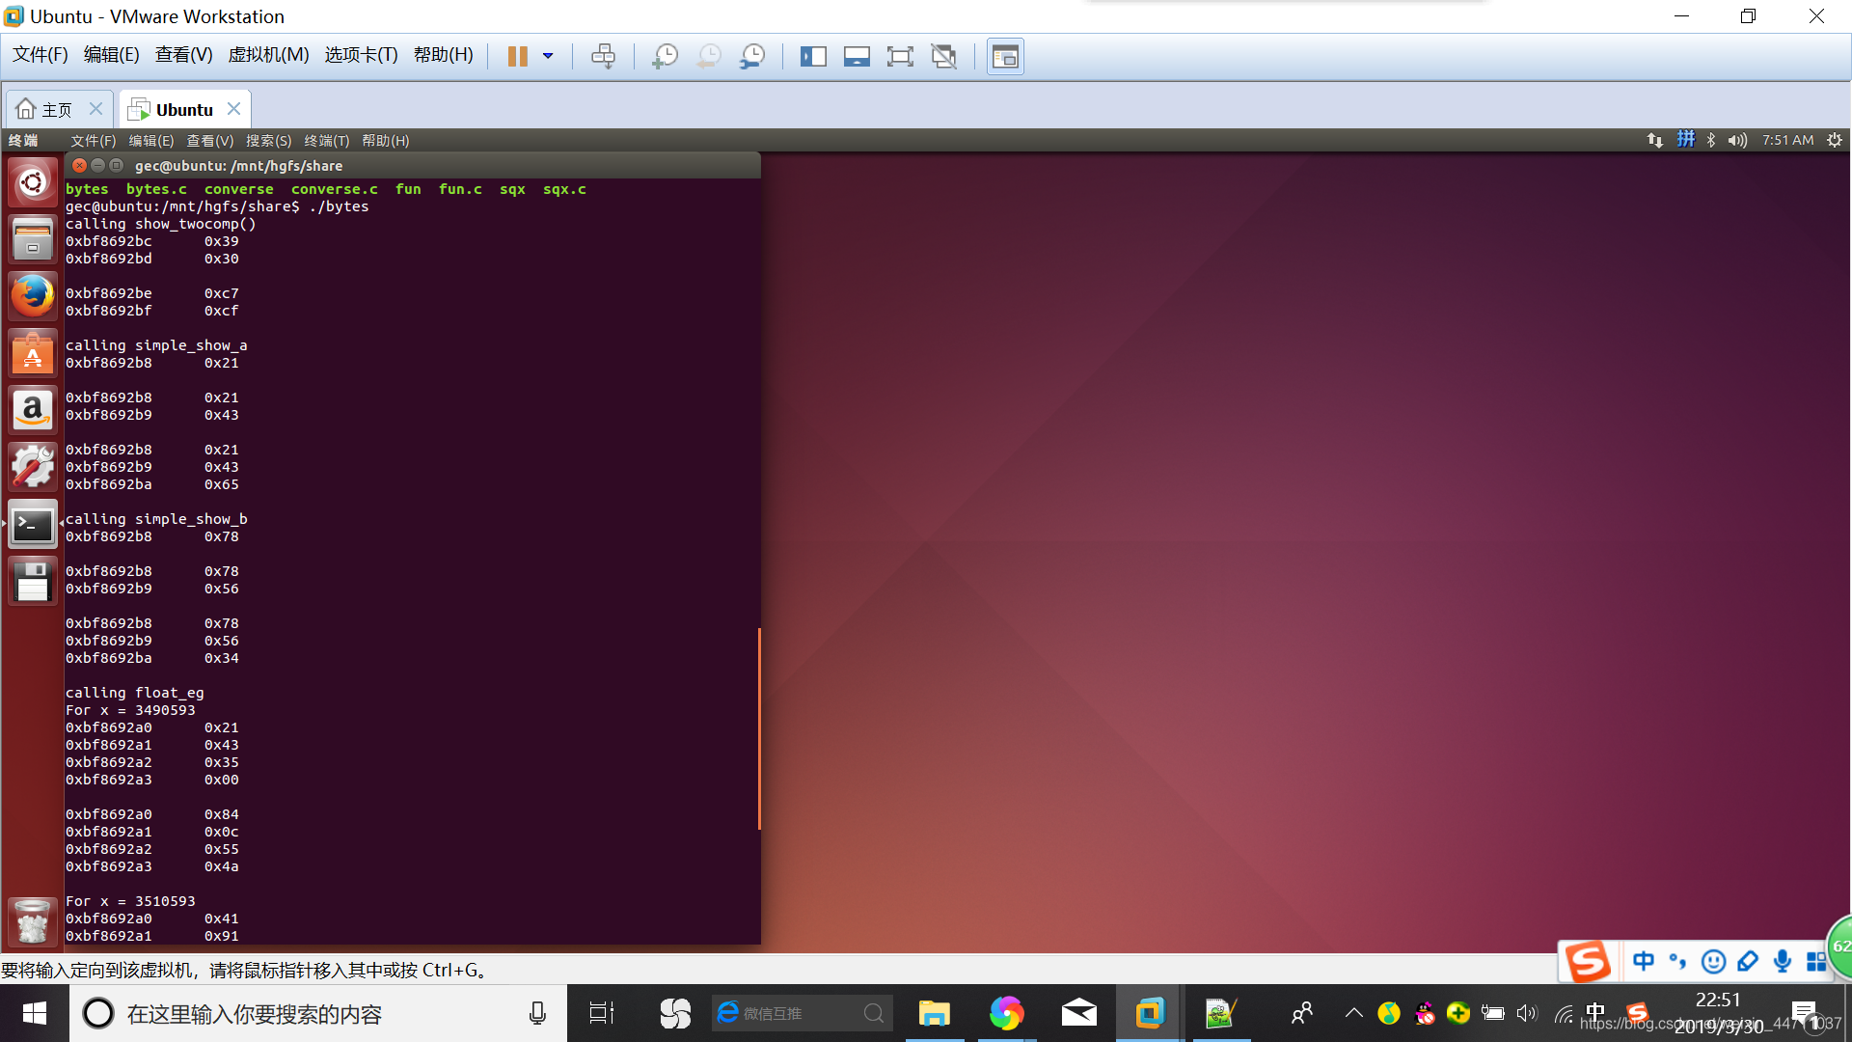The height and width of the screenshot is (1042, 1852).
Task: Enter full screen mode
Action: [x=900, y=56]
